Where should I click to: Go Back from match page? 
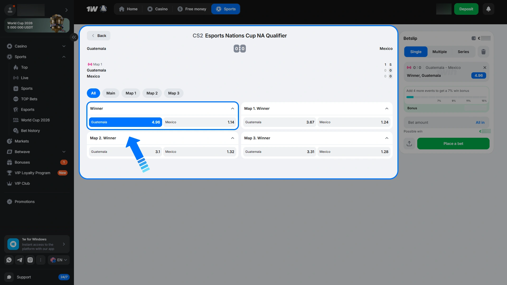[98, 36]
